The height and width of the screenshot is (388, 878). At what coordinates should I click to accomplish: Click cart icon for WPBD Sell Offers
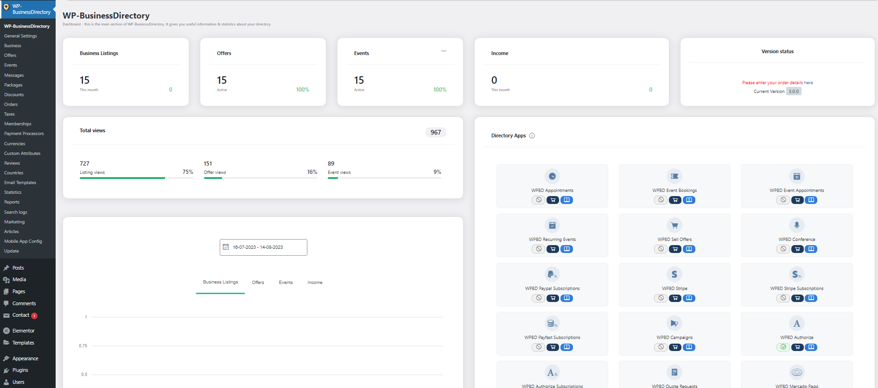pos(675,249)
